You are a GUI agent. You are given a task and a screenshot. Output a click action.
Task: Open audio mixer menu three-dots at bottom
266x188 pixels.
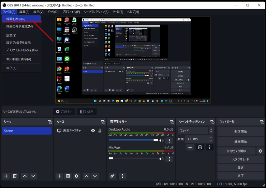click(x=122, y=176)
